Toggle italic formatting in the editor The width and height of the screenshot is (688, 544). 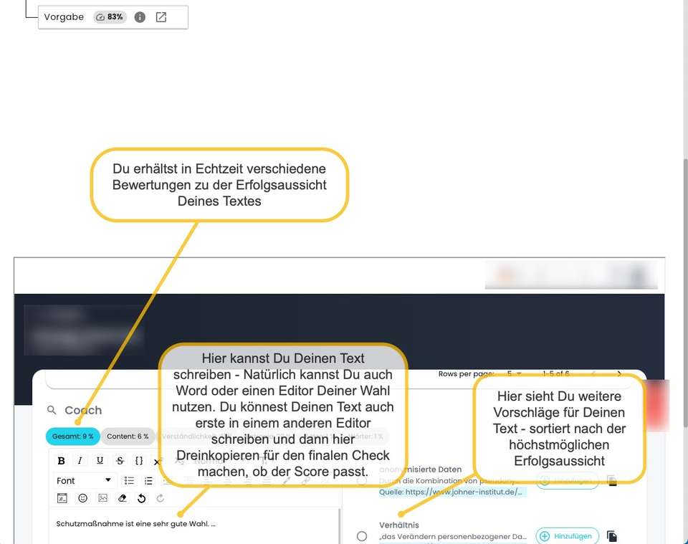(80, 461)
